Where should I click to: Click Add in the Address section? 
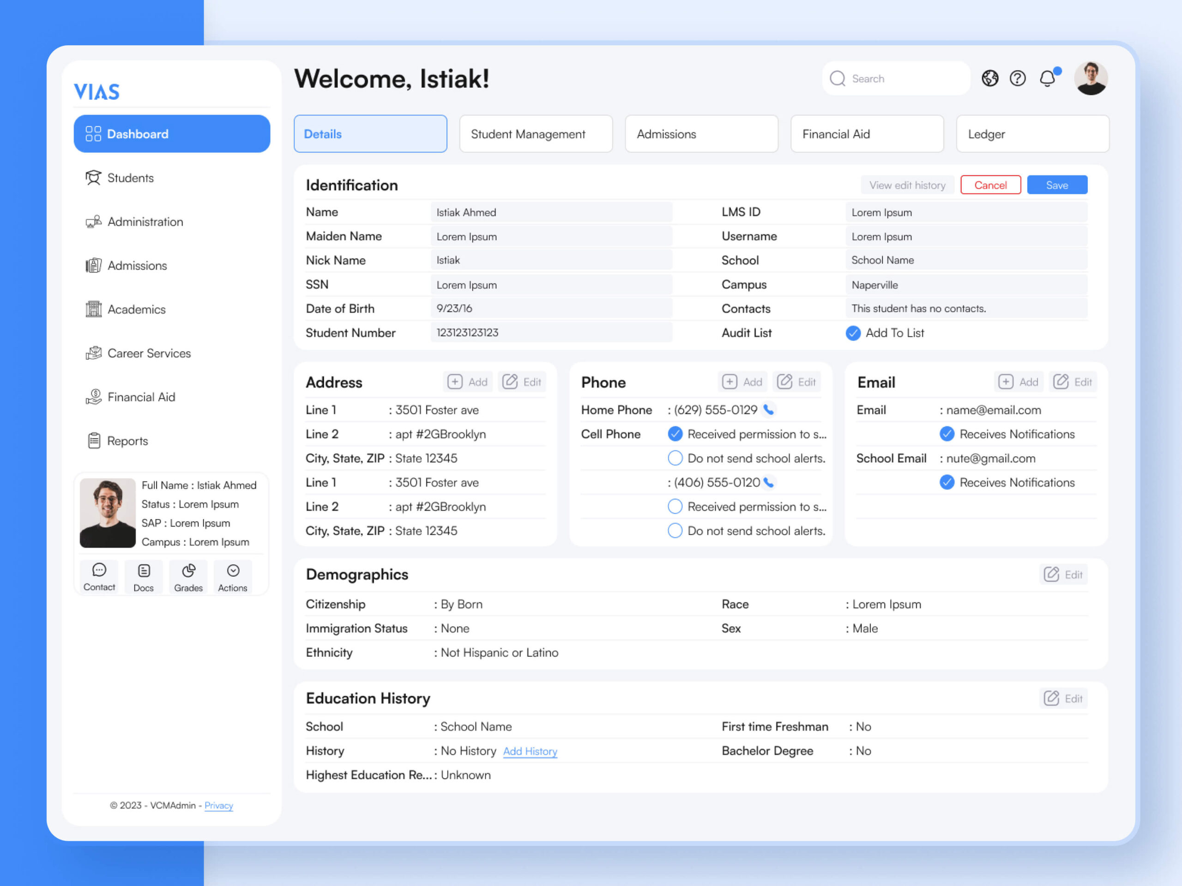point(468,382)
